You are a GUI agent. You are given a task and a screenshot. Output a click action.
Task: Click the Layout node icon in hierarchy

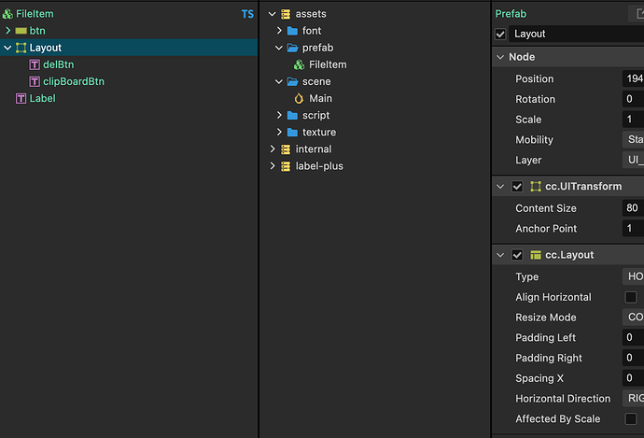click(x=21, y=48)
